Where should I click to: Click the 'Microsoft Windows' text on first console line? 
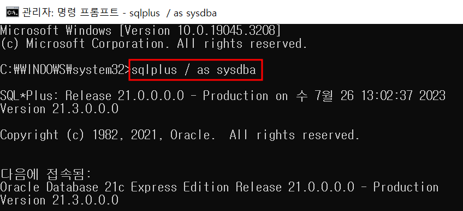pos(56,30)
